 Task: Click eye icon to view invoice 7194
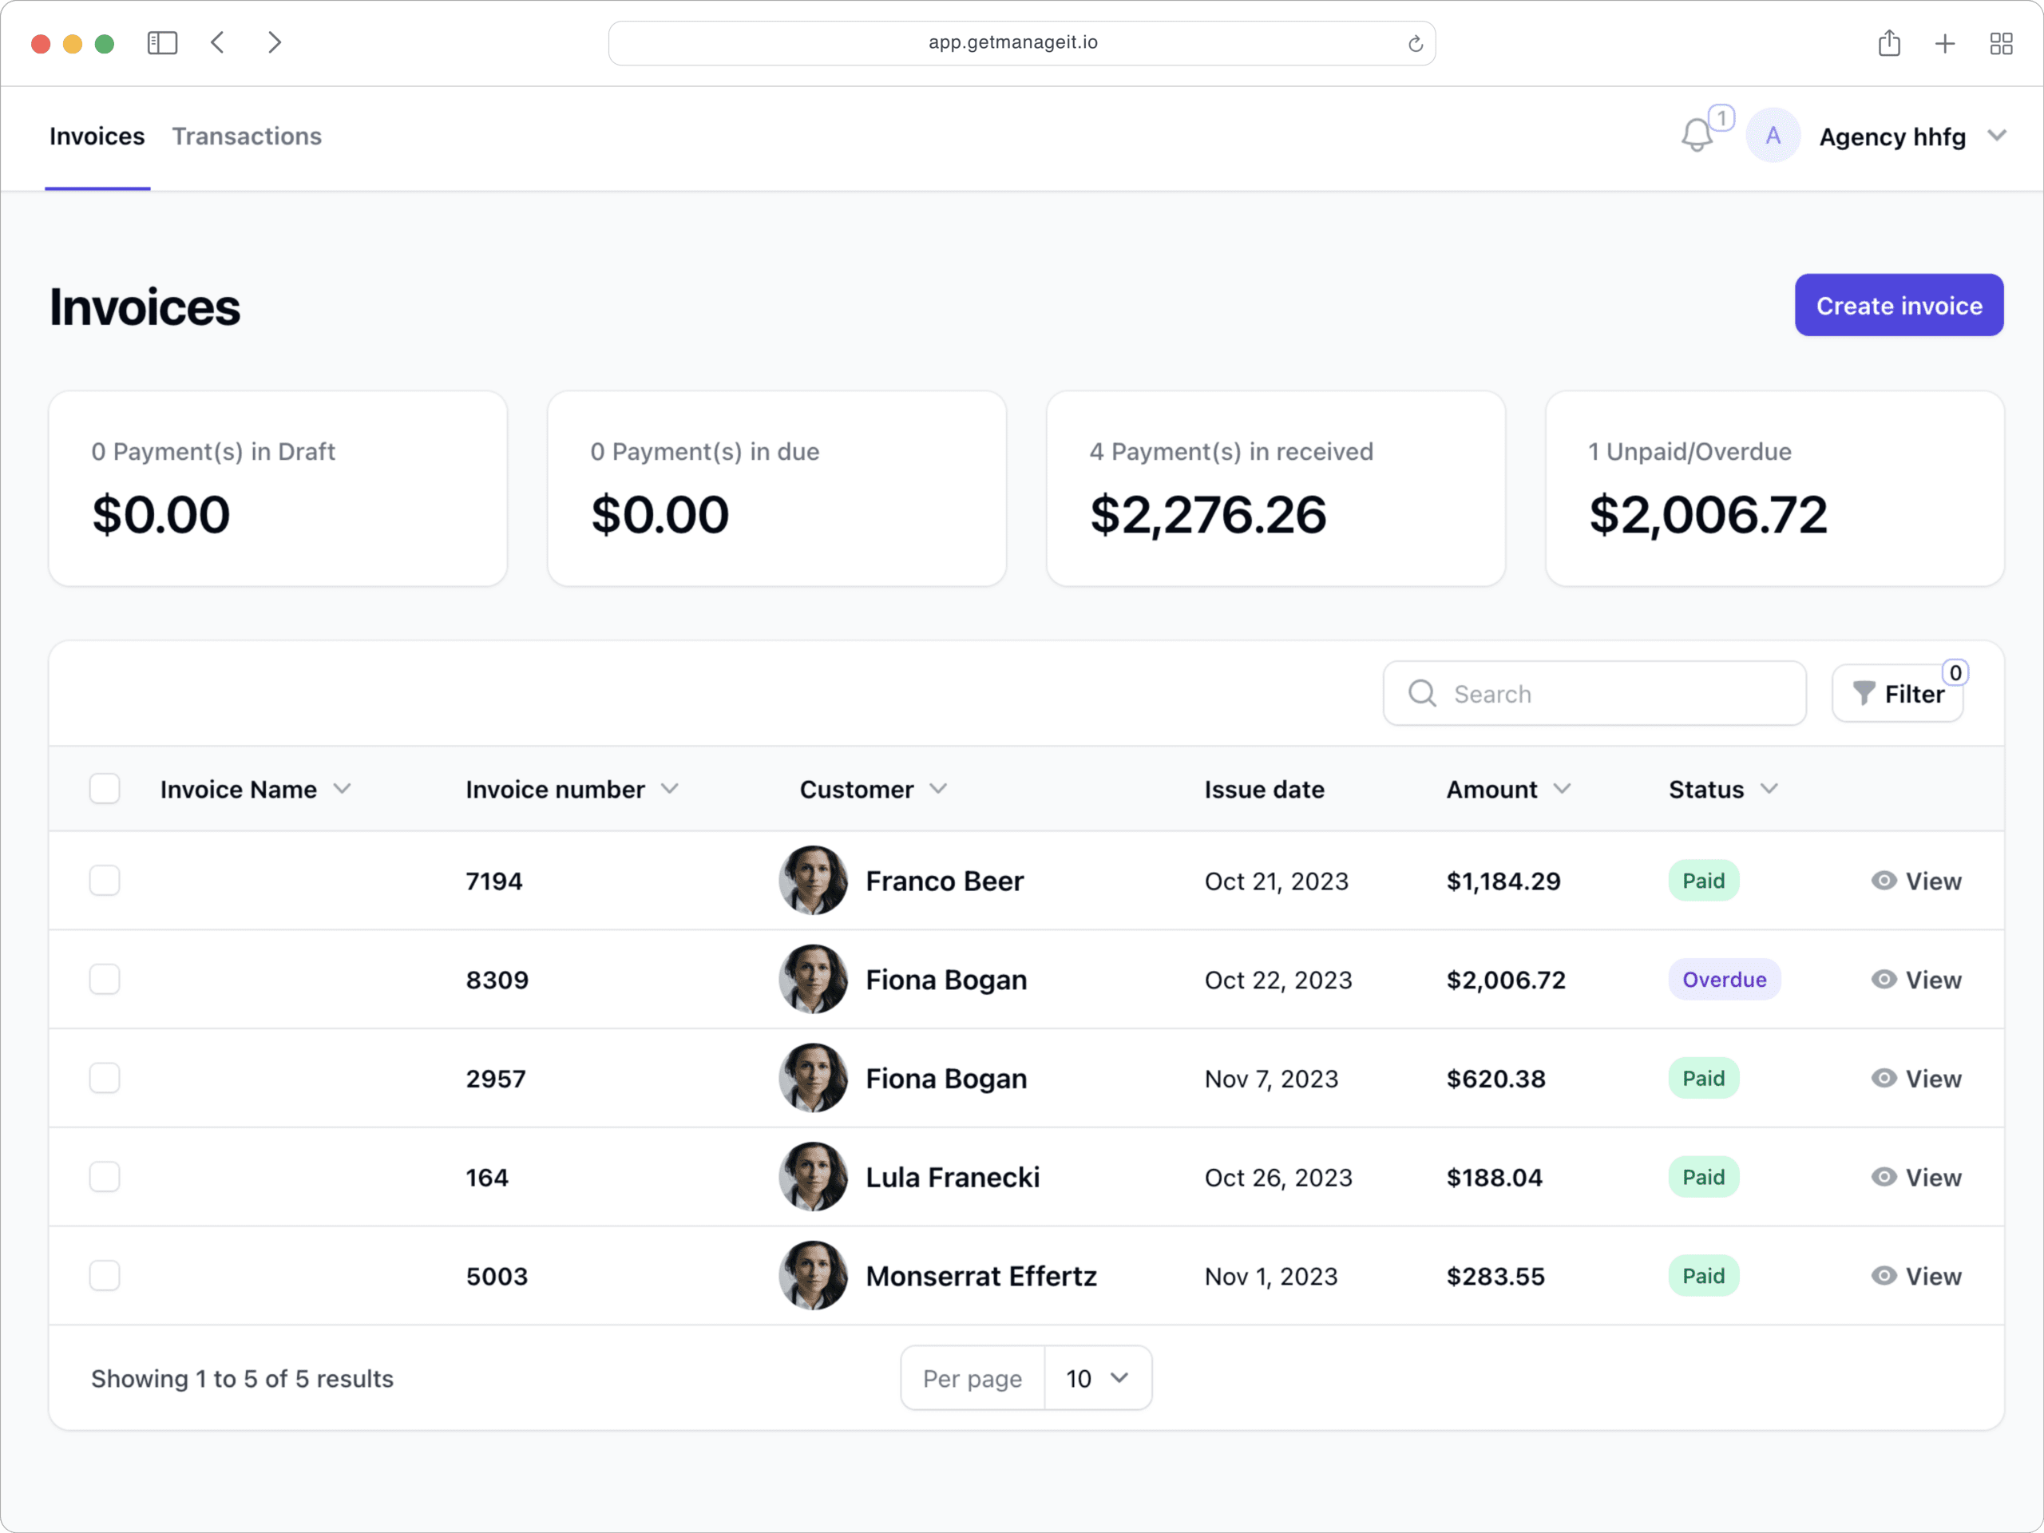[1884, 881]
